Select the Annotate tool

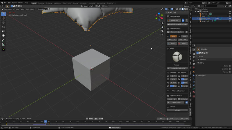(x=3, y=40)
